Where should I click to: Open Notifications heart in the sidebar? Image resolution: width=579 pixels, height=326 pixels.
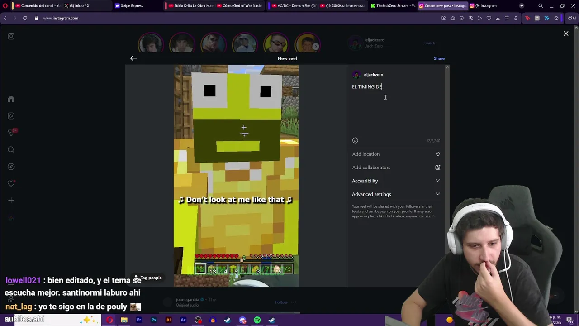[11, 183]
